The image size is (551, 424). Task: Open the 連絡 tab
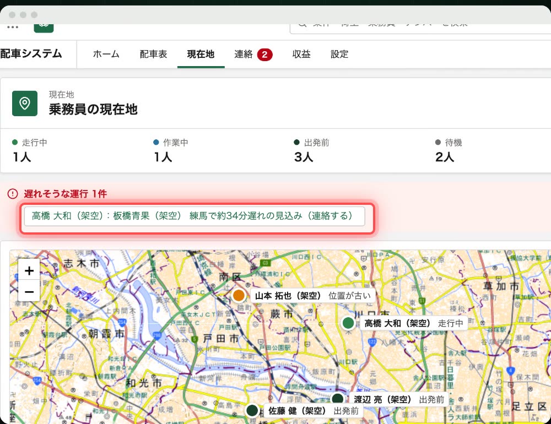tap(253, 54)
